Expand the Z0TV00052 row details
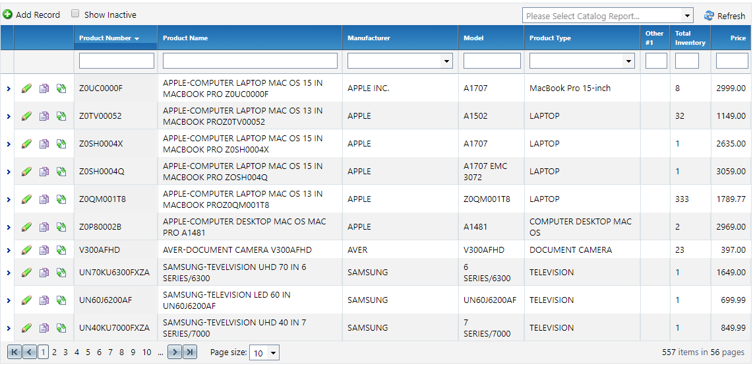Image resolution: width=755 pixels, height=365 pixels. click(x=8, y=116)
